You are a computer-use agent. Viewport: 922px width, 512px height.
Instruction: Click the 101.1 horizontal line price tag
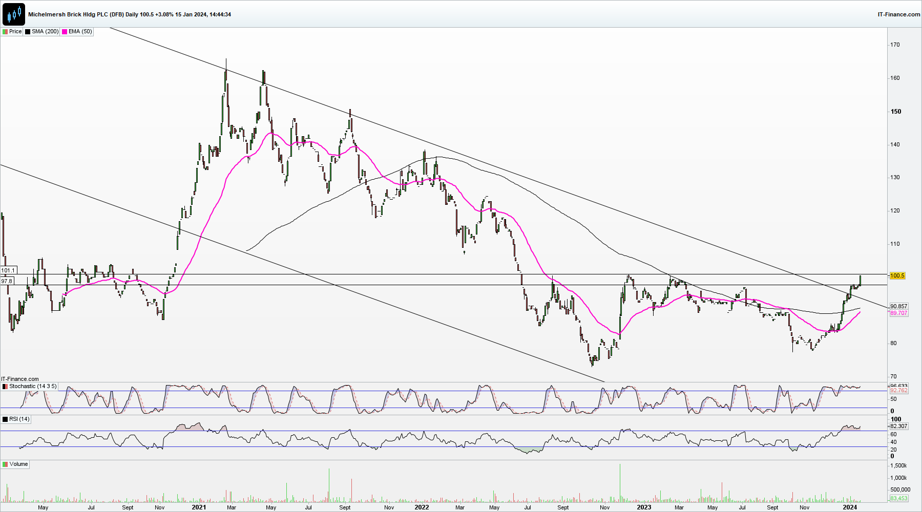tap(8, 270)
